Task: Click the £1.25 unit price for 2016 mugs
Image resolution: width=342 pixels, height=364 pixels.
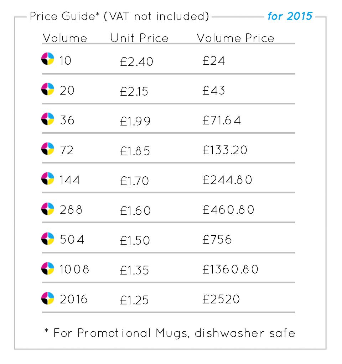Action: (134, 300)
